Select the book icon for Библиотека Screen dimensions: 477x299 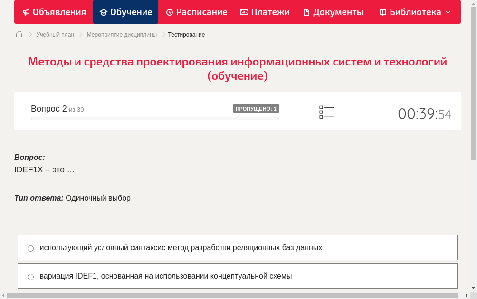(x=382, y=12)
